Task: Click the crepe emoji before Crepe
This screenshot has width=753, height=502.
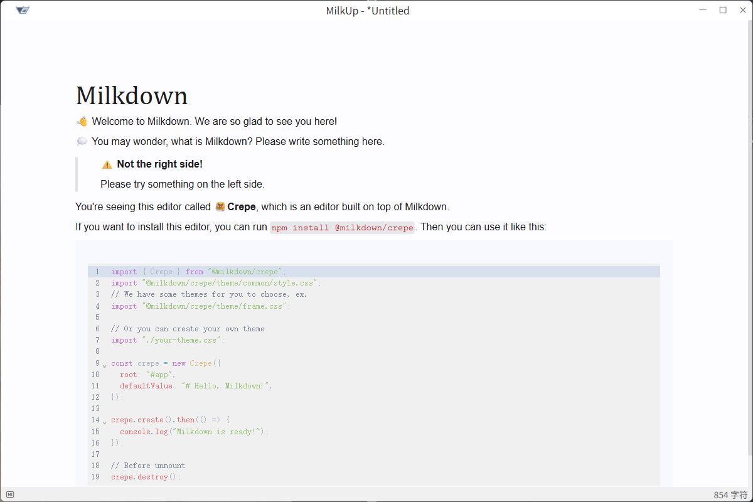Action: [220, 206]
